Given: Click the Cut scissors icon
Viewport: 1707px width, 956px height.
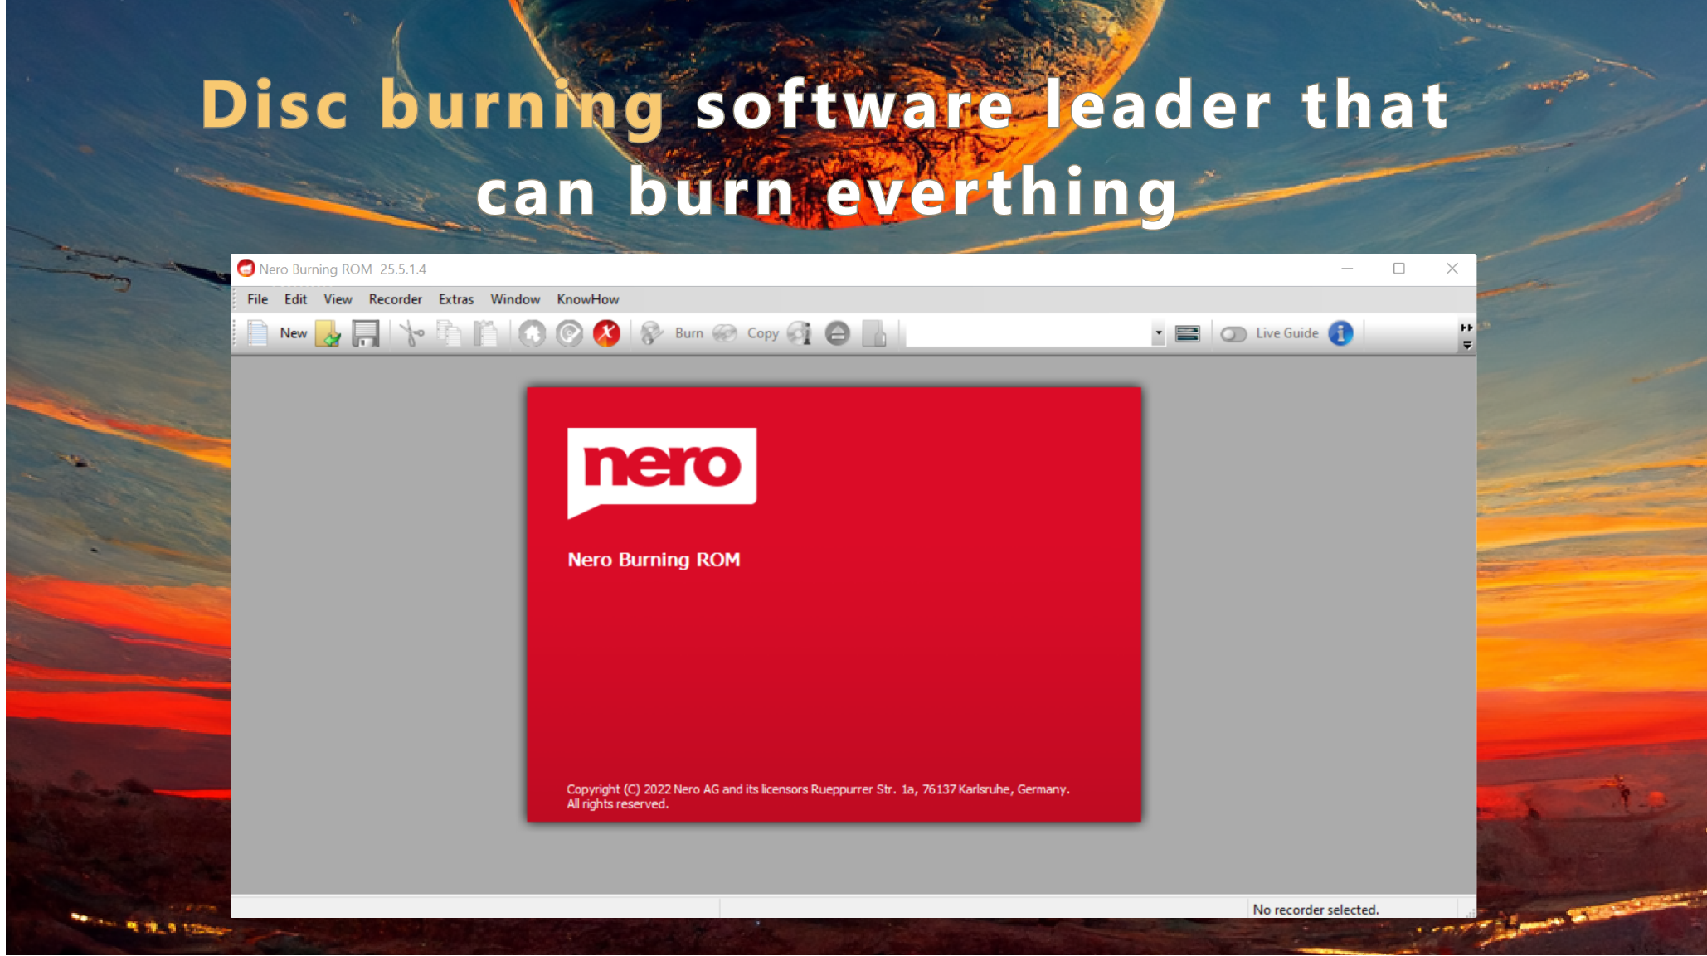Looking at the screenshot, I should pyautogui.click(x=411, y=333).
